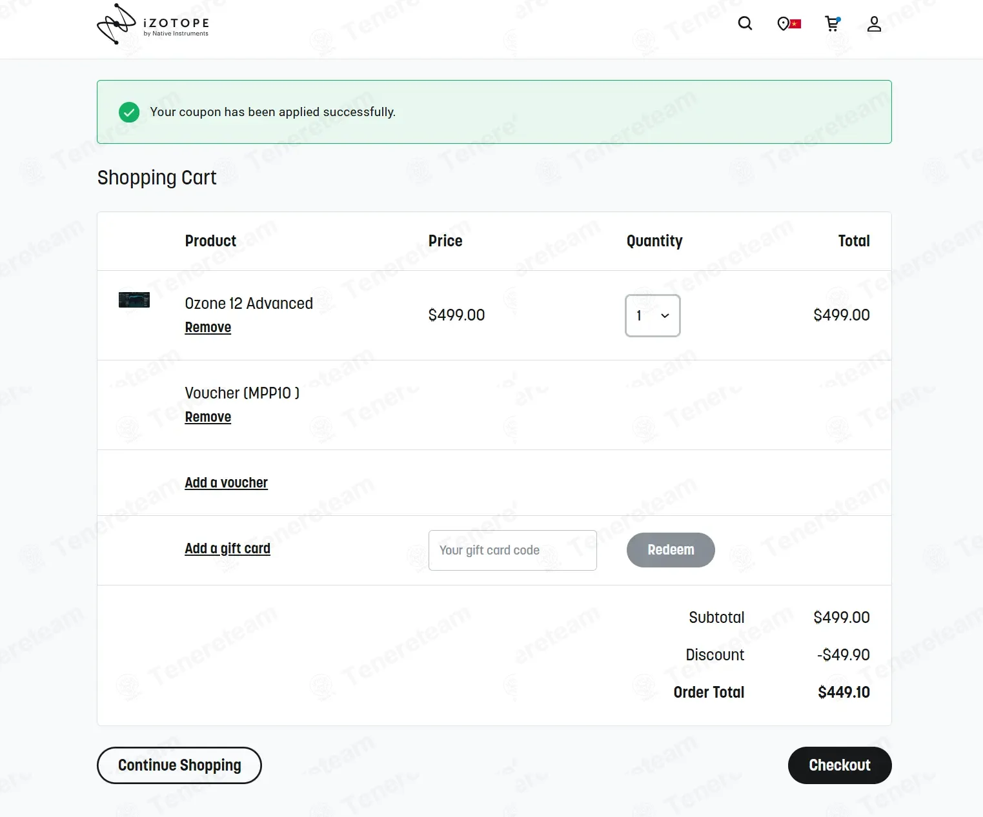Click the Order Total amount $449.10
The height and width of the screenshot is (817, 983).
point(844,693)
